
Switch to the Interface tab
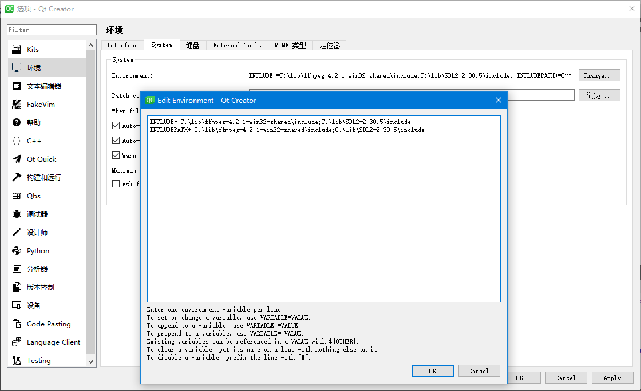click(x=122, y=45)
